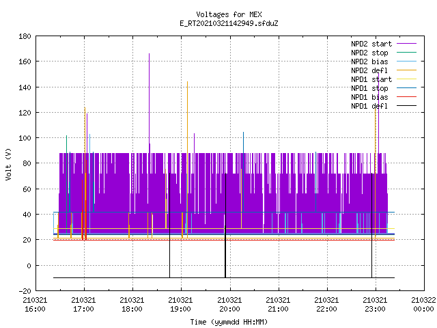Click the 210321 18:00 time tick label

click(x=132, y=305)
